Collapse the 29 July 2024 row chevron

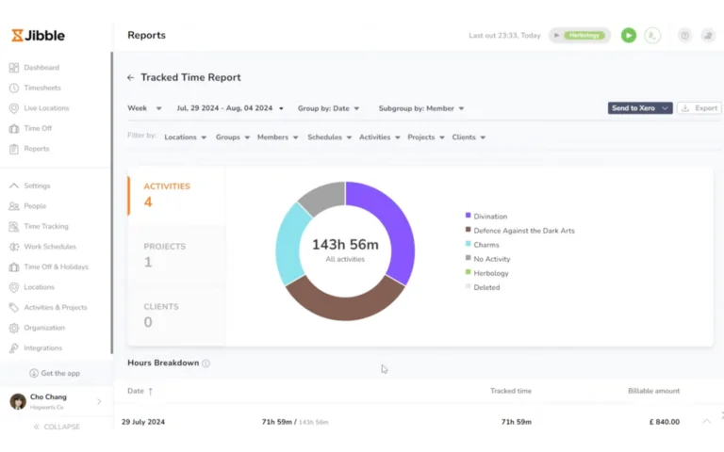[x=706, y=422]
